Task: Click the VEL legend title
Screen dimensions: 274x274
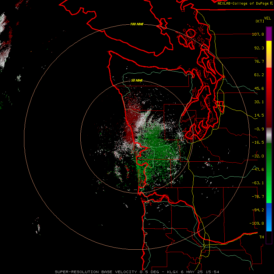Action: tap(267, 18)
